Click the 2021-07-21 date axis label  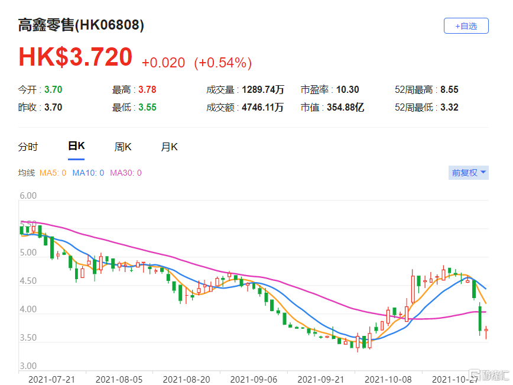point(51,380)
